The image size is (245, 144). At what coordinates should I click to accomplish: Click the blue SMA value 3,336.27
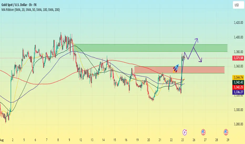click(238, 92)
